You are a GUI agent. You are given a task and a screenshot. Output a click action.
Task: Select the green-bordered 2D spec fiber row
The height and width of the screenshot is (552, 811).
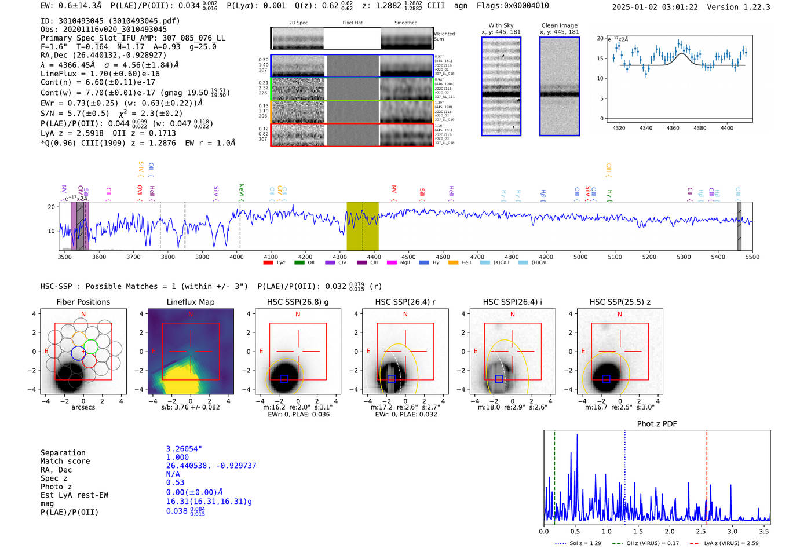pos(352,89)
